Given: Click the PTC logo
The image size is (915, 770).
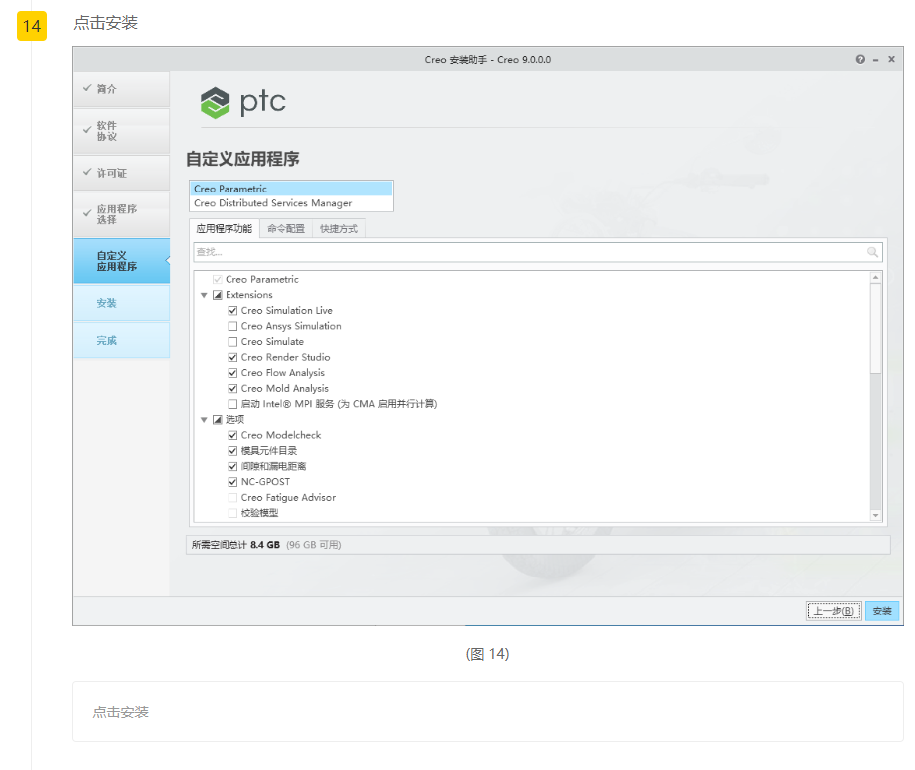Looking at the screenshot, I should tap(242, 102).
